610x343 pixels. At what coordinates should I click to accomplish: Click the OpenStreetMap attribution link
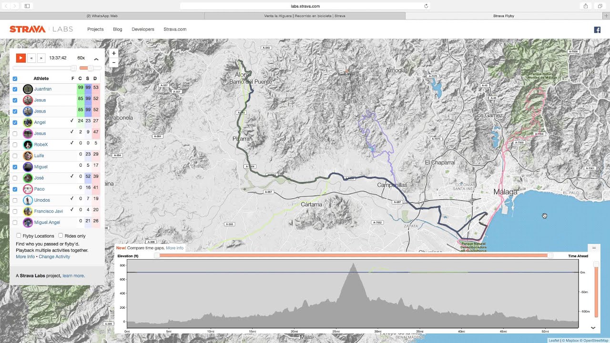(596, 340)
